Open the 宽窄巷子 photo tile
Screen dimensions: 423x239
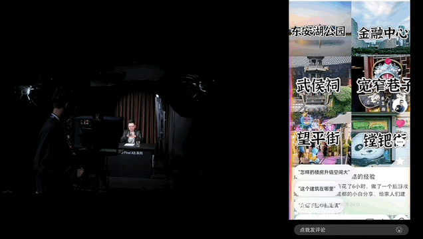(381, 84)
